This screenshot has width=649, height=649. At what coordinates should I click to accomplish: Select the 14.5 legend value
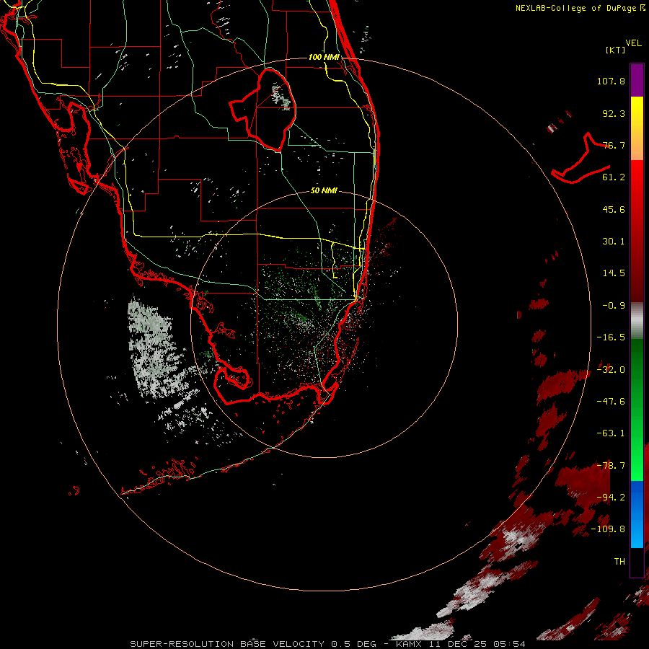pos(614,273)
